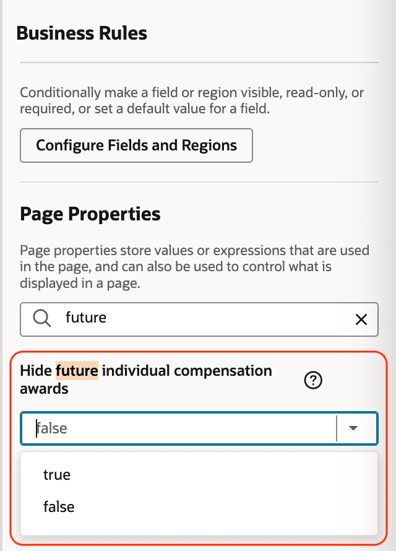Click the Business Rules heading
Screen dimensions: 396x551
82,33
